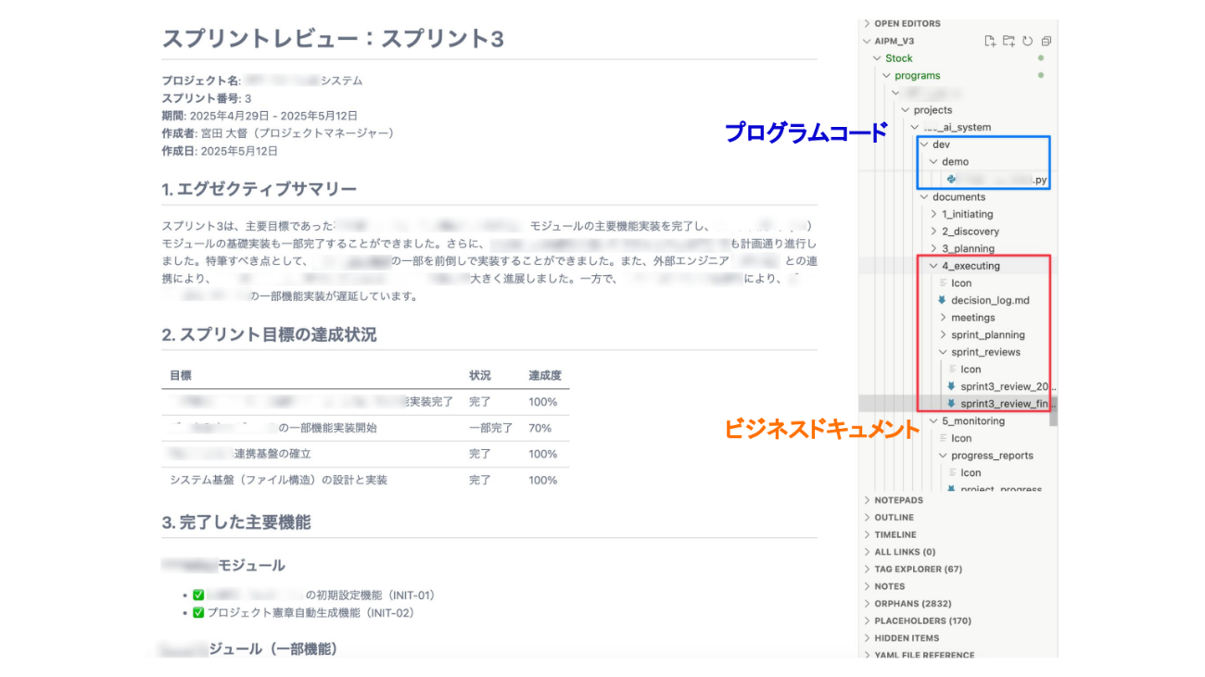Screen dimensions: 1205x677
Task: Click the markdown icon of sprint3_review_fin file
Action: [951, 404]
